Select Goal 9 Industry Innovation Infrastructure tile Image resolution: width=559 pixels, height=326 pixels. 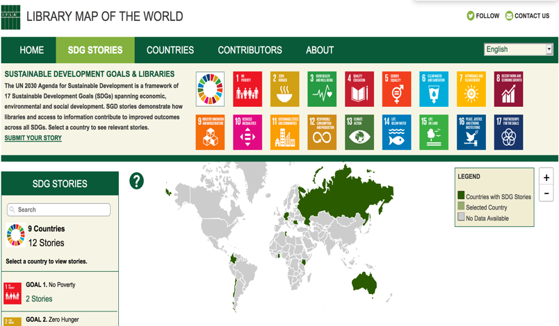point(210,132)
